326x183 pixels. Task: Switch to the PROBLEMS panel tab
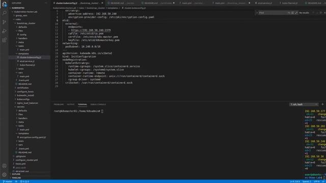[59, 104]
